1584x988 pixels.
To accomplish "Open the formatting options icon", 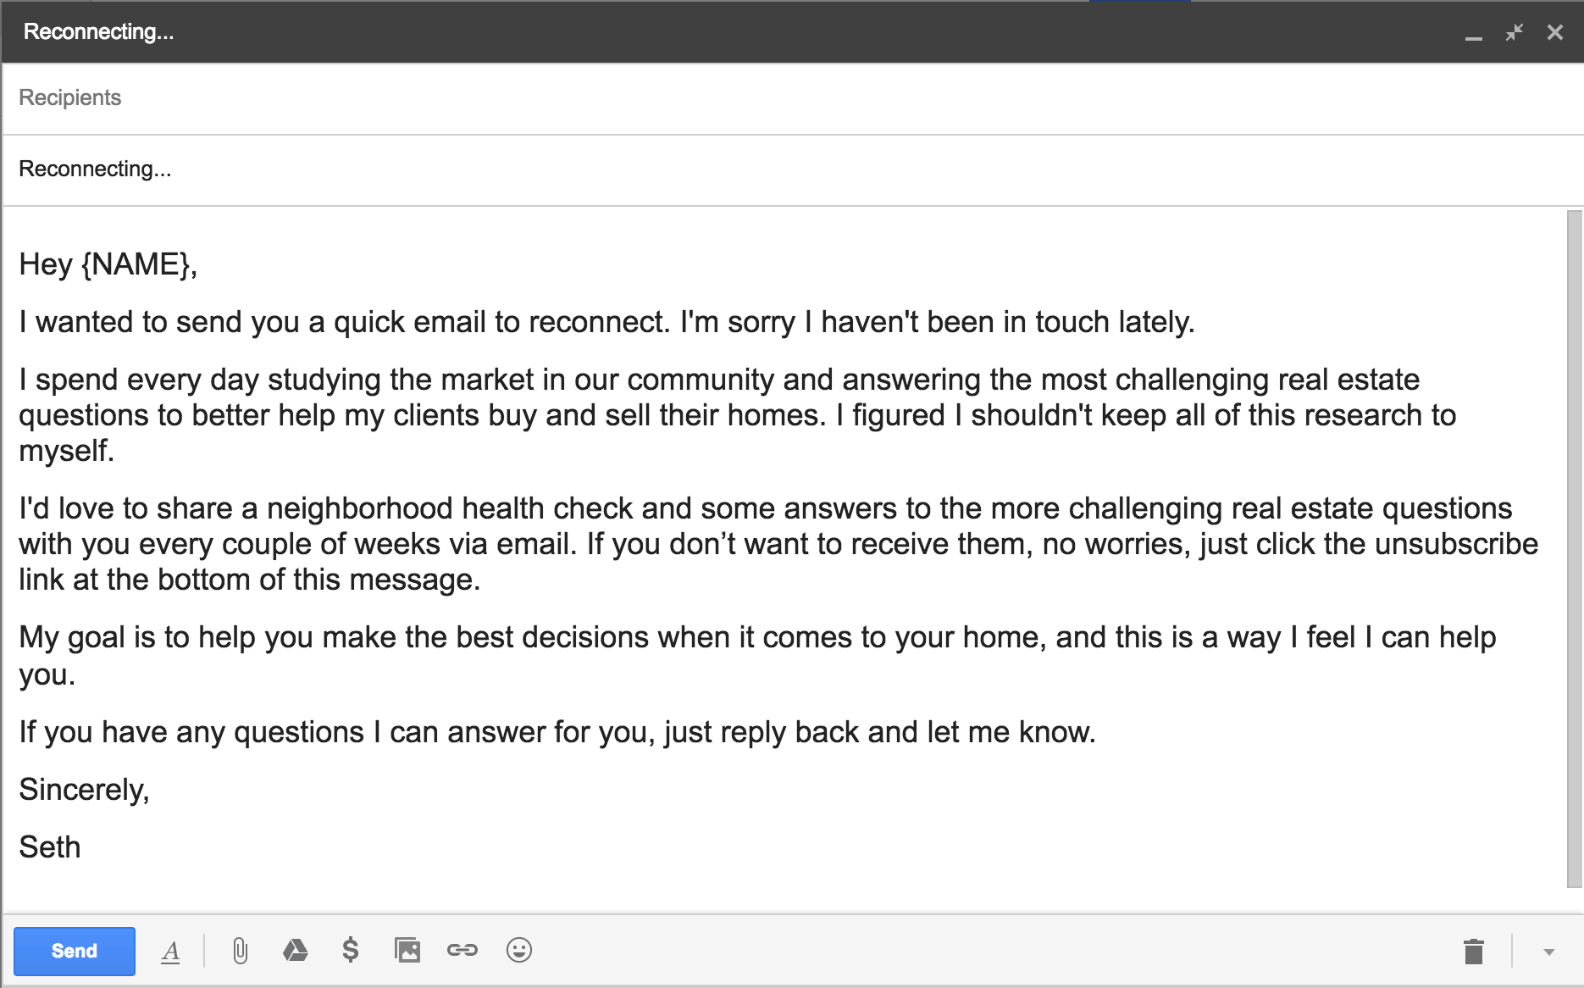I will (170, 952).
